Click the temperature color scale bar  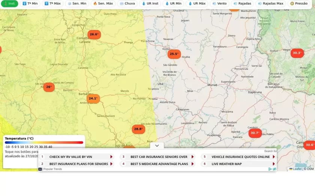coord(44,143)
